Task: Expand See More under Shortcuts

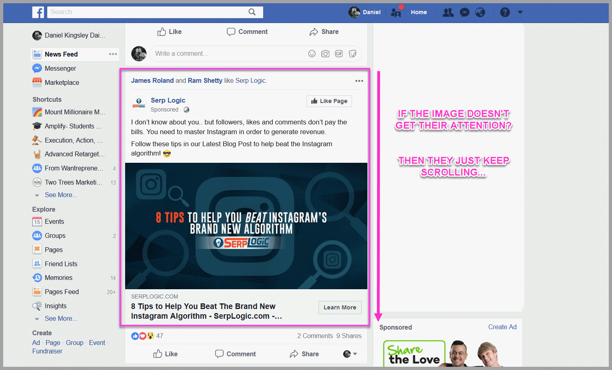Action: (61, 195)
